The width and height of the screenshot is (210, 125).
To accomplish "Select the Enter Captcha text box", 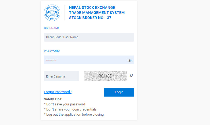I will click(x=62, y=76).
